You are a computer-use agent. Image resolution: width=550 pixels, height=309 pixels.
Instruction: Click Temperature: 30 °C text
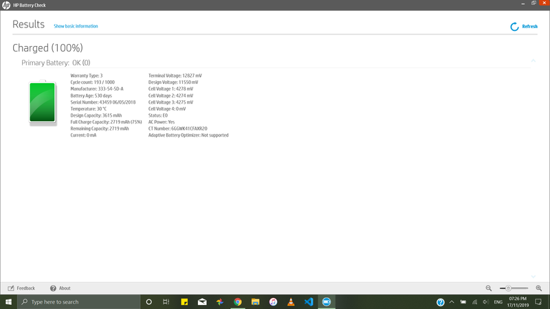89,109
